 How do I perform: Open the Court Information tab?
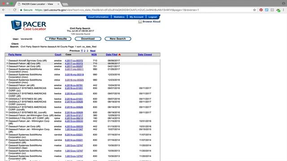(x=98, y=17)
